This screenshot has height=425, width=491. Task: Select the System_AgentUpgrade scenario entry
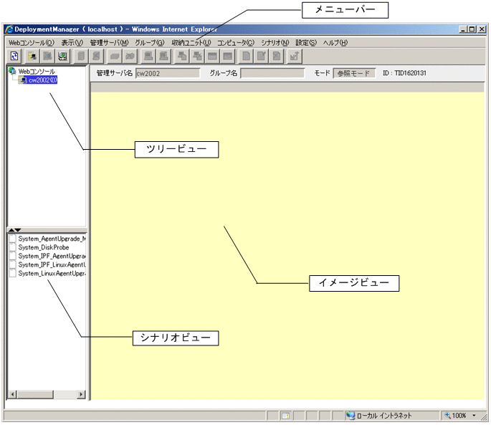tap(52, 239)
